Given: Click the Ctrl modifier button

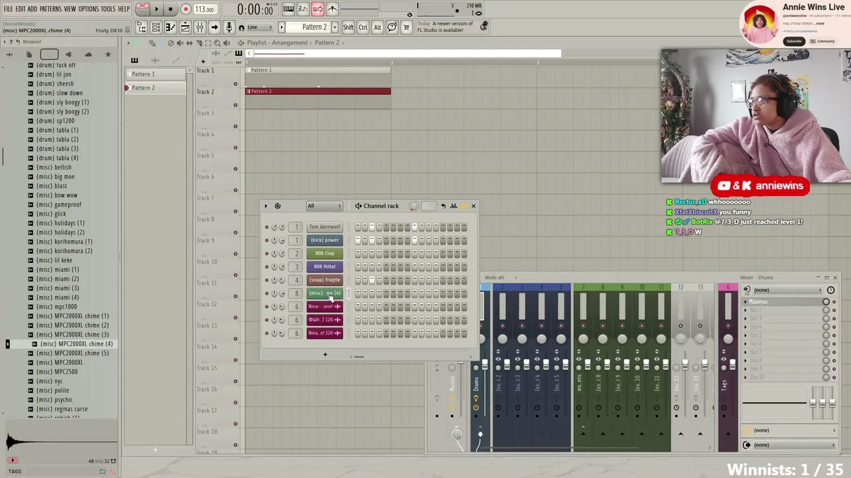Looking at the screenshot, I should click(x=363, y=27).
